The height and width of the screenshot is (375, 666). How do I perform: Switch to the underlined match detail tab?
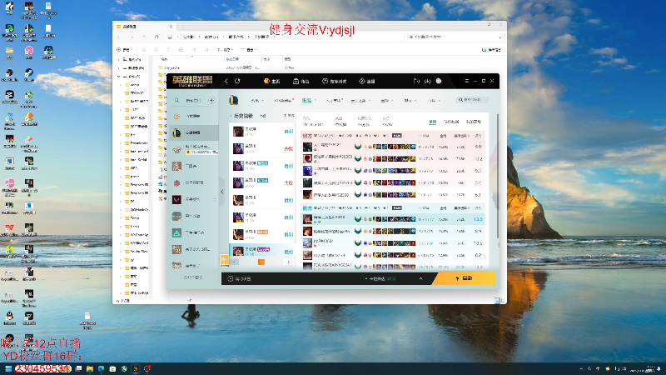pyautogui.click(x=432, y=122)
